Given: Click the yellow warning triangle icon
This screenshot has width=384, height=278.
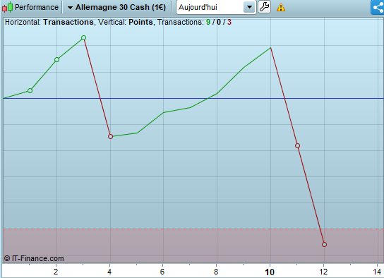Looking at the screenshot, I should tap(281, 7).
